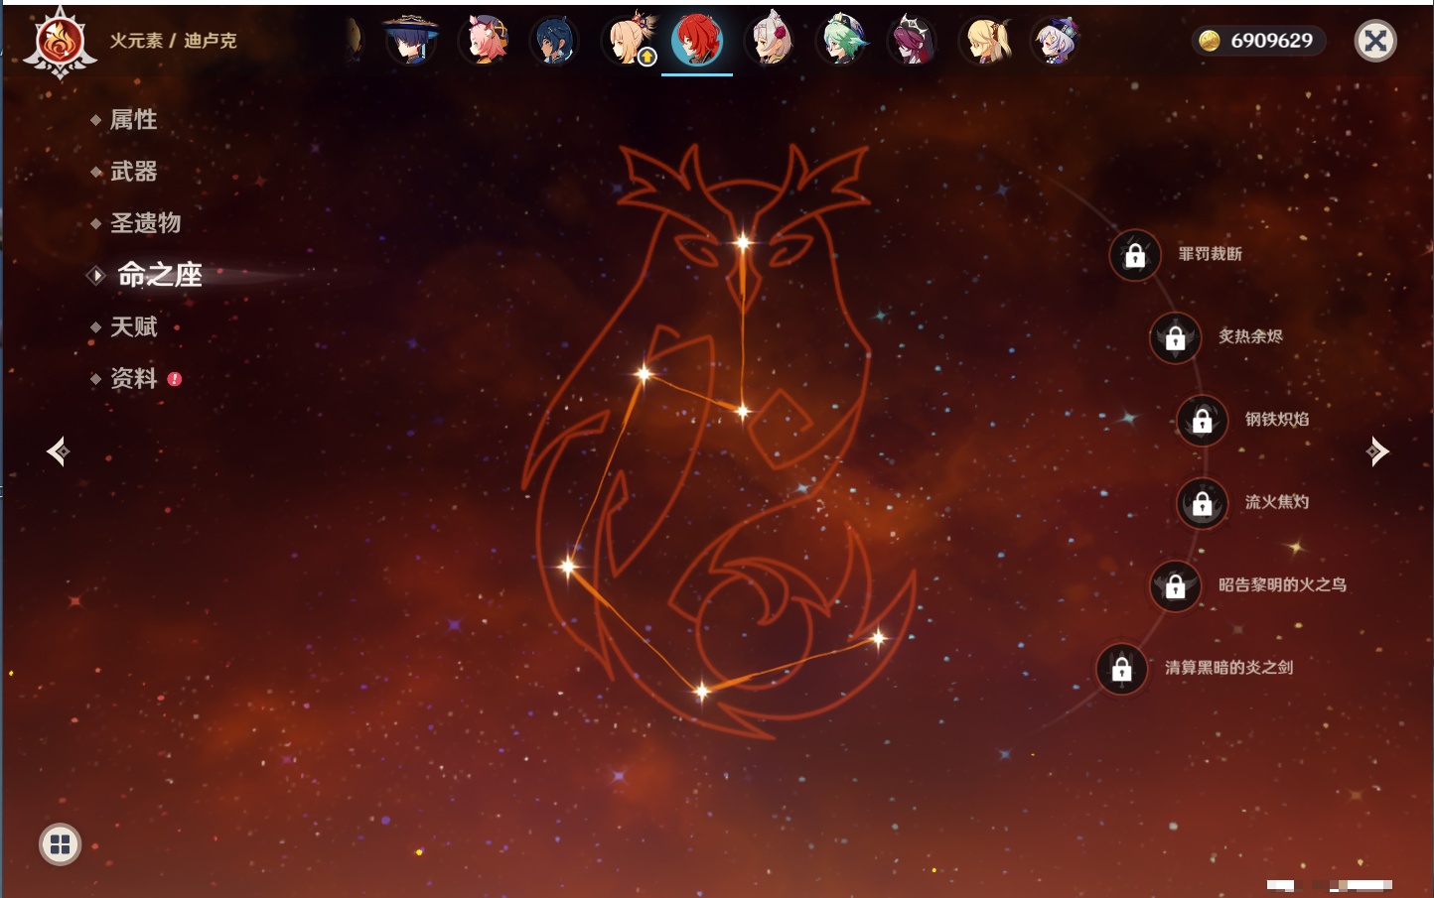The image size is (1434, 898).
Task: Switch to the green-haired character avatar
Action: (841, 41)
